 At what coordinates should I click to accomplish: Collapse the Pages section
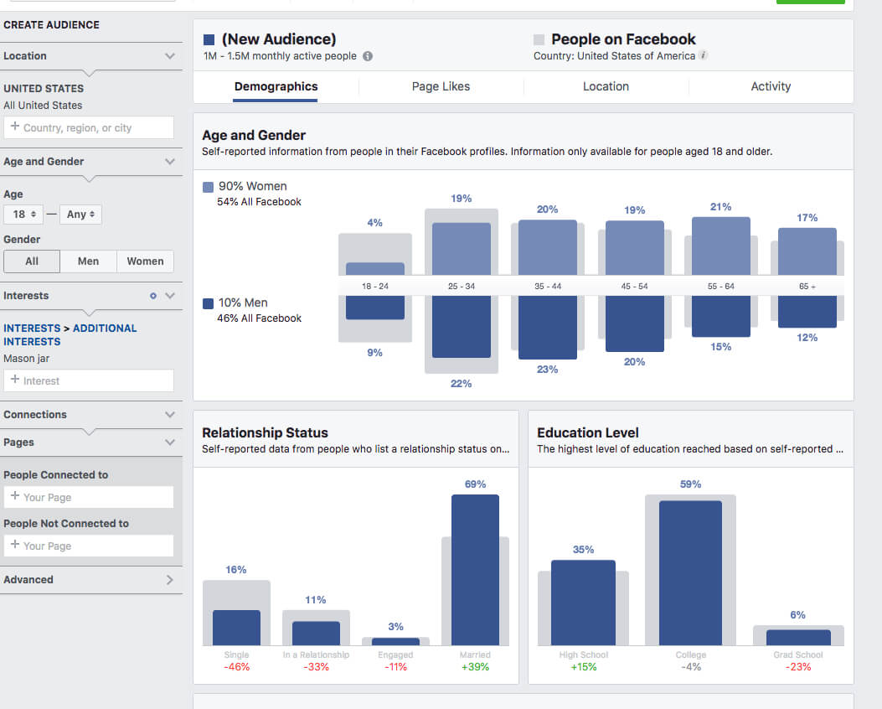tap(170, 442)
